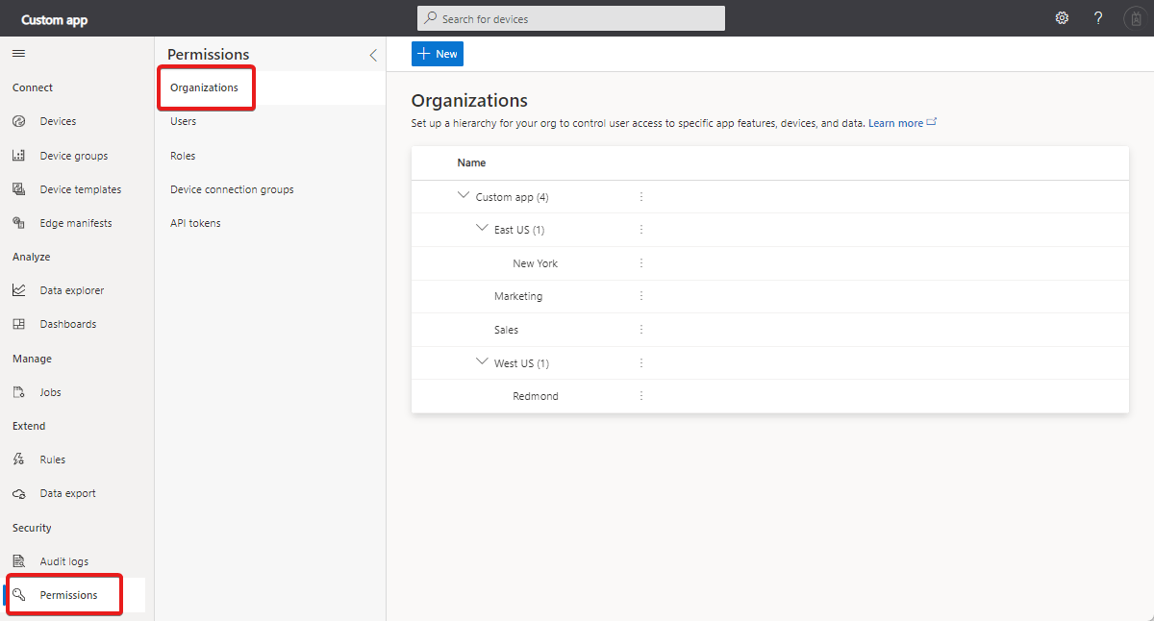The image size is (1154, 621).
Task: Open the Jobs page
Action: tap(50, 392)
